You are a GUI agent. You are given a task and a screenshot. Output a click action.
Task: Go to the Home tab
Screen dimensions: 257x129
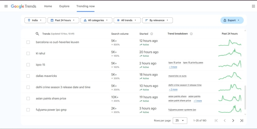[x=48, y=6]
